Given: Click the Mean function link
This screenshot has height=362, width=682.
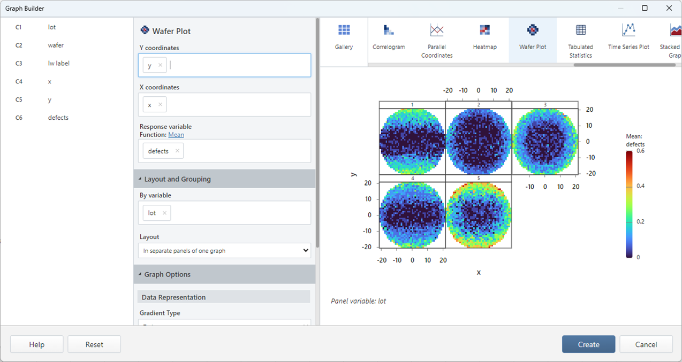Looking at the screenshot, I should click(176, 135).
